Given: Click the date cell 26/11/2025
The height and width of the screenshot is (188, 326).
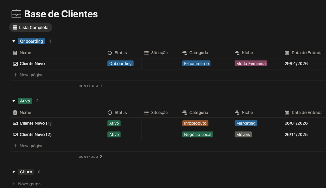Looking at the screenshot, I should pos(296,135).
